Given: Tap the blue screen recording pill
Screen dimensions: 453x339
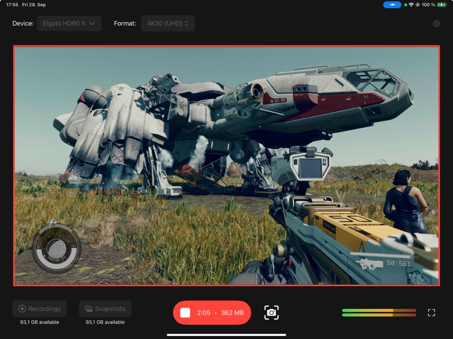Looking at the screenshot, I should (392, 5).
